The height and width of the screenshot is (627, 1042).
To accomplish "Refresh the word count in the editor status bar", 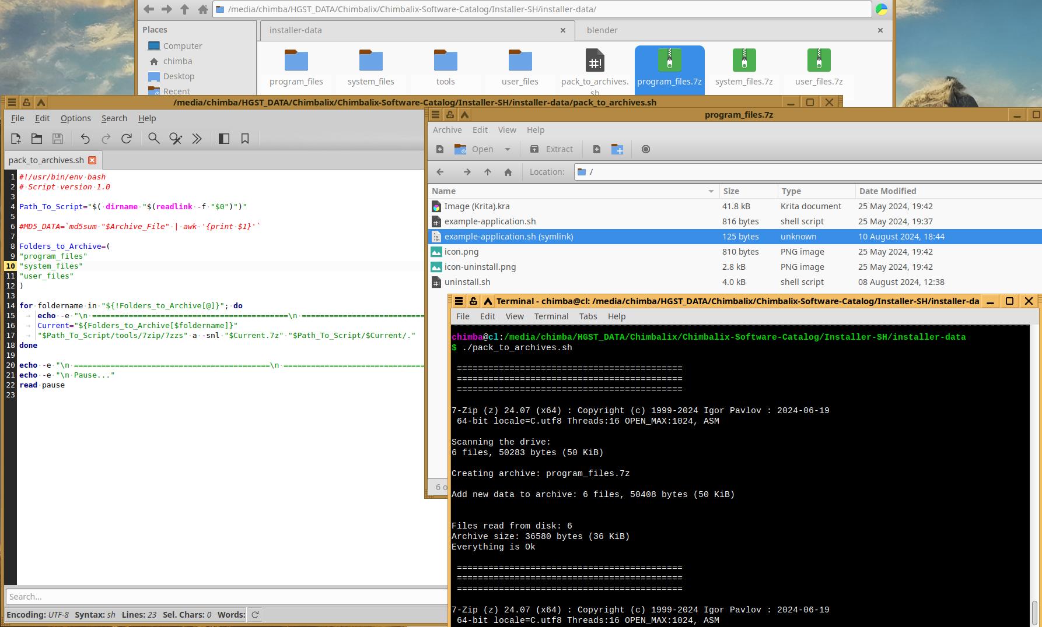I will click(x=255, y=615).
